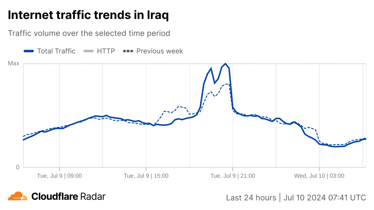Click the Tue, Jul 9 | 09:00 axis label

[x=60, y=176]
